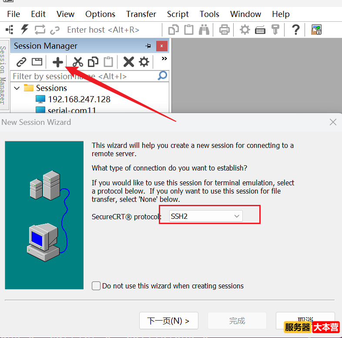Click the New Session plus icon
Viewport: 342px width, 338px height.
(58, 62)
